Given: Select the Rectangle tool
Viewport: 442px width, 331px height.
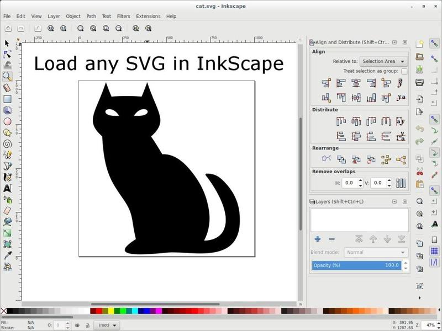Looking at the screenshot, I should 7,99.
